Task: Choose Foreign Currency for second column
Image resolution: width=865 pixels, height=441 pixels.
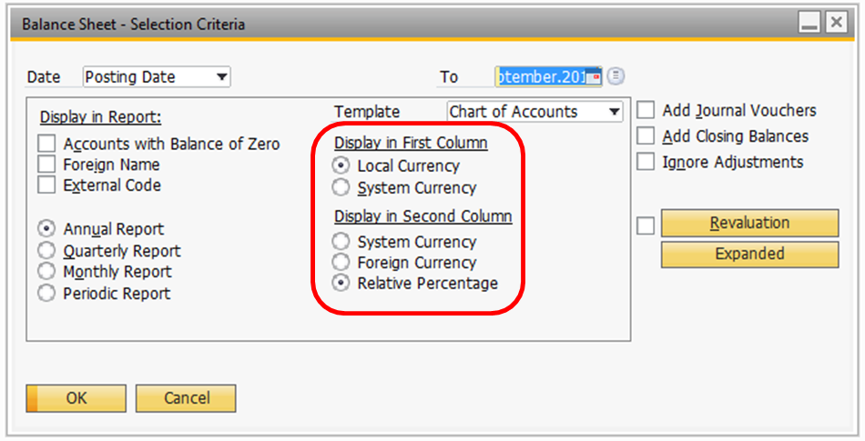Action: click(x=341, y=263)
